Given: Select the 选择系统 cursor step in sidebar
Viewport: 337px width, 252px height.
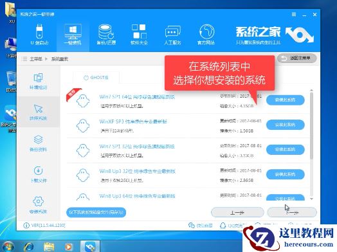Looking at the screenshot, I should click(x=38, y=112).
